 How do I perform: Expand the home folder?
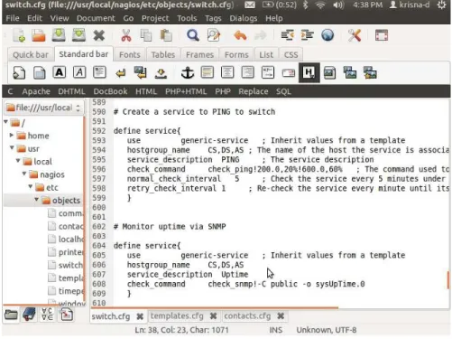point(12,135)
